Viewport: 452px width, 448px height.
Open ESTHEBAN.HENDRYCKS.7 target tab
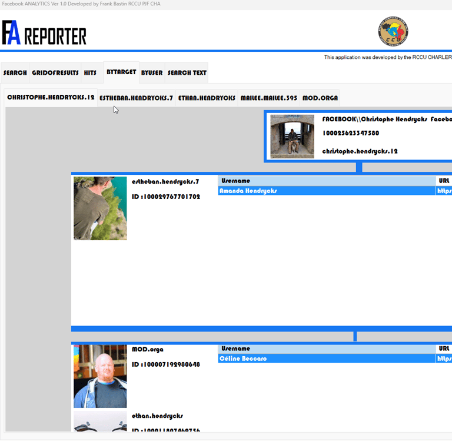[x=137, y=98]
